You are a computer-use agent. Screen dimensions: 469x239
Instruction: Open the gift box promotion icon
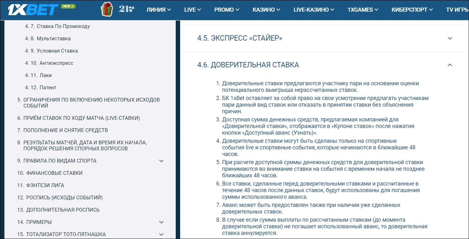[107, 9]
